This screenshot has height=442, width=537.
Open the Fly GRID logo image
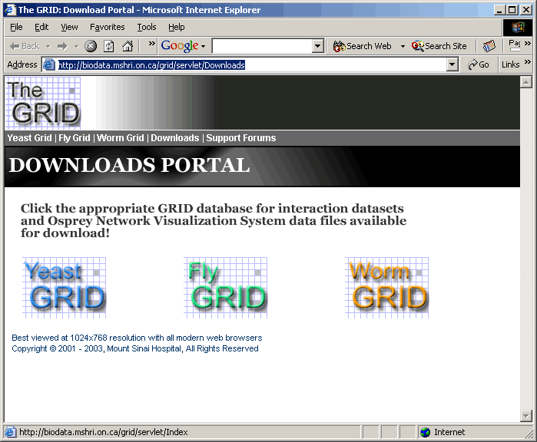click(x=226, y=288)
